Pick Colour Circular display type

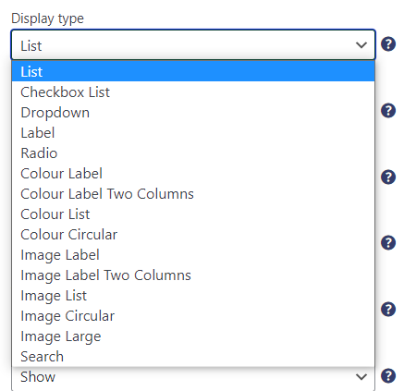tap(193, 234)
